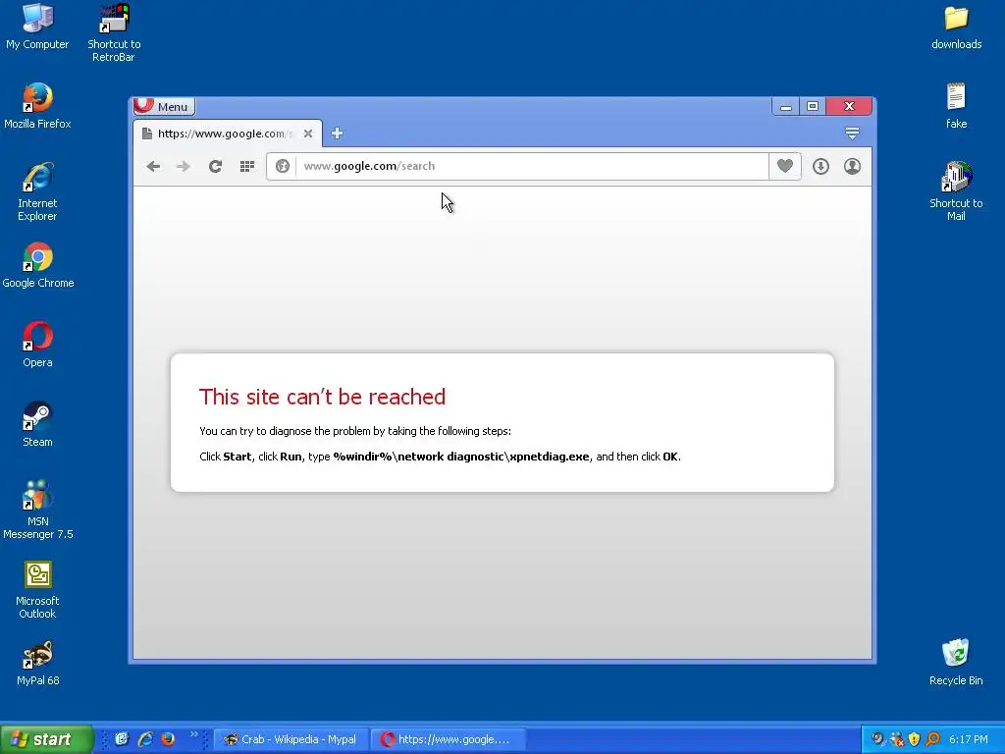This screenshot has height=754, width=1005.
Task: Close the Opera window
Action: pyautogui.click(x=849, y=106)
